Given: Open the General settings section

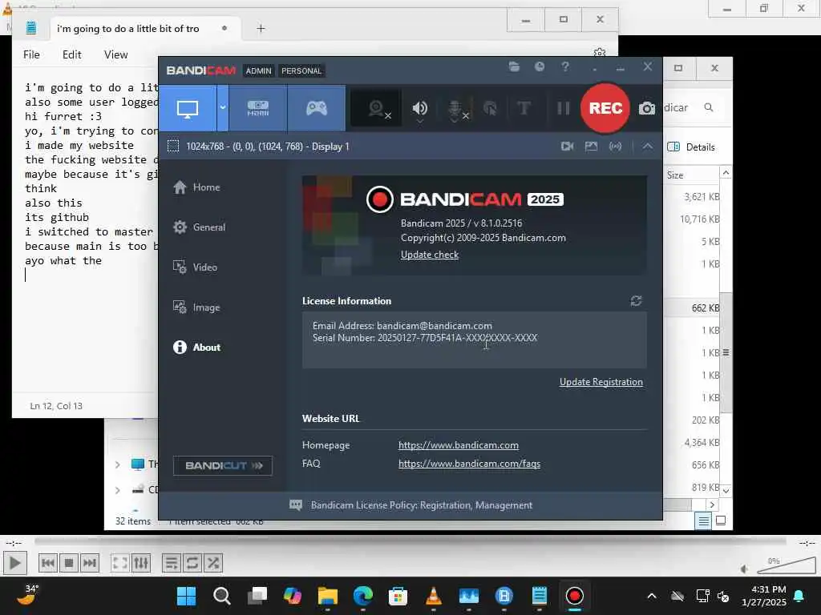Looking at the screenshot, I should [200, 227].
